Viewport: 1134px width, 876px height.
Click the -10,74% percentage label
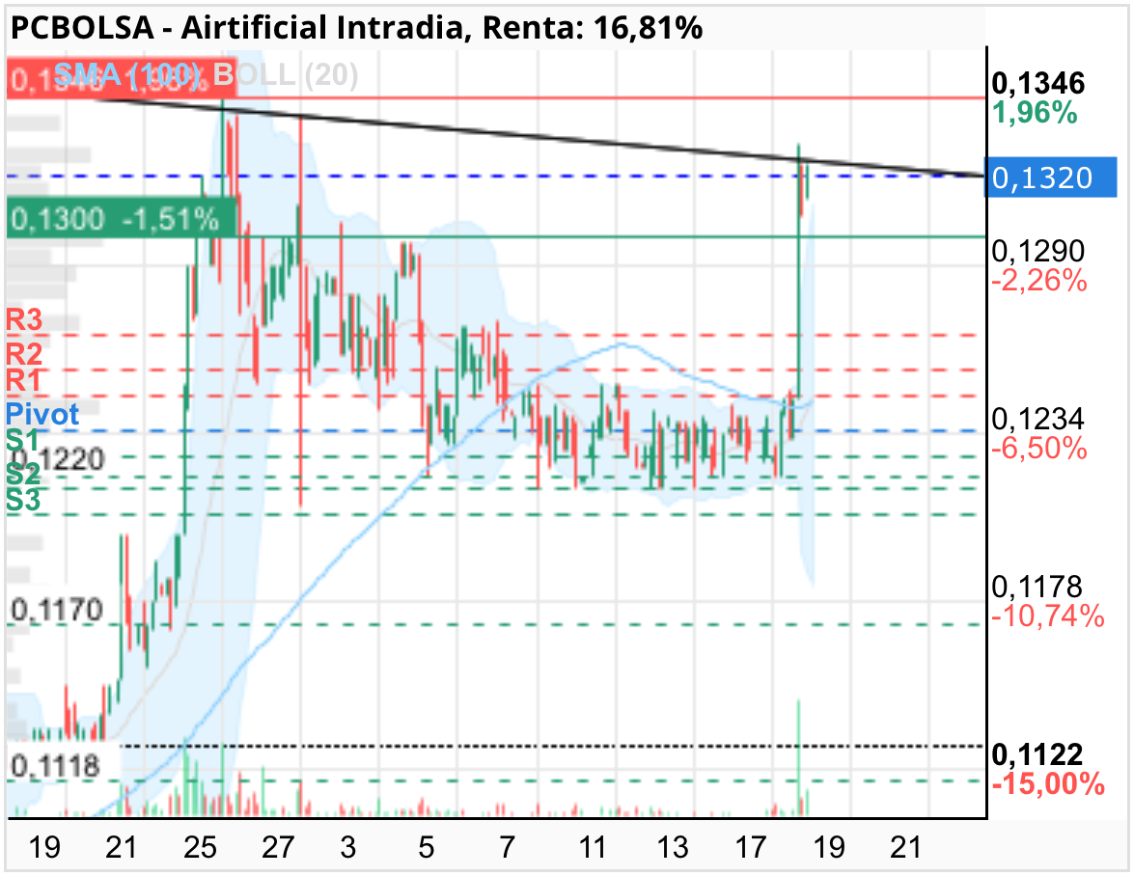1047,616
